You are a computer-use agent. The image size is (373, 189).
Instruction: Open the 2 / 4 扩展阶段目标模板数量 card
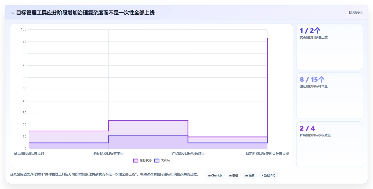point(330,144)
